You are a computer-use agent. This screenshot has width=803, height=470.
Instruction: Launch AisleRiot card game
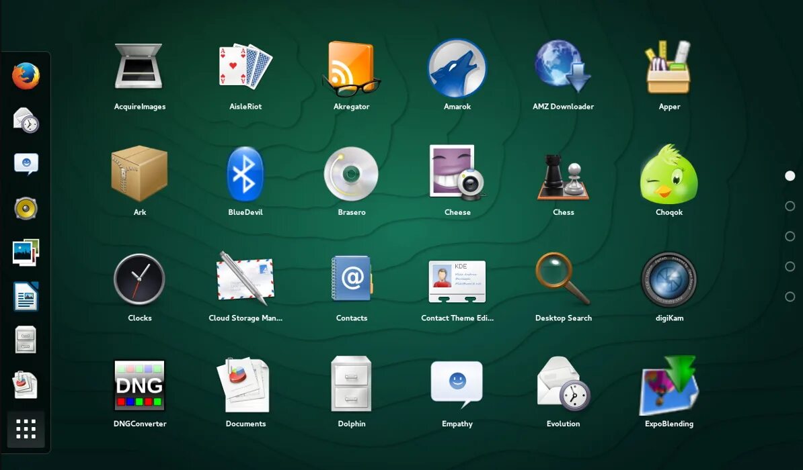pyautogui.click(x=245, y=66)
